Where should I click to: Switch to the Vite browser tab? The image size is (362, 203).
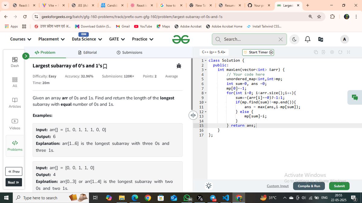coord(53,5)
